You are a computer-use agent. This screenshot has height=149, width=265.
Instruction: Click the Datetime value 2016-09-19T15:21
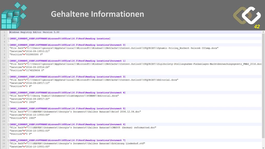[37, 51]
